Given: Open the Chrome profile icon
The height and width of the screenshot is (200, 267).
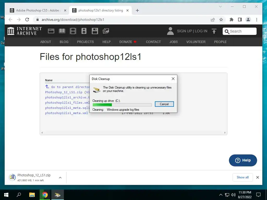Looking at the screenshot, I should [248, 20].
